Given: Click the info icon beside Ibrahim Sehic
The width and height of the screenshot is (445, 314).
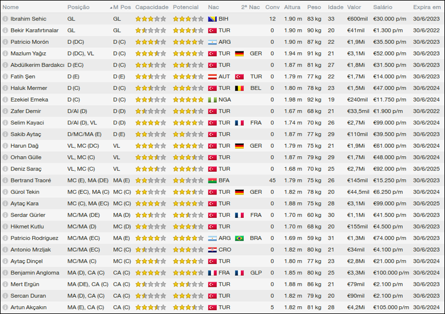Looking at the screenshot, I should 6,19.
